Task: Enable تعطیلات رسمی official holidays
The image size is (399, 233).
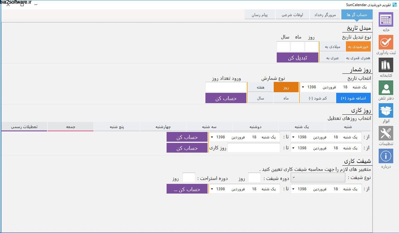Action: click(x=23, y=127)
